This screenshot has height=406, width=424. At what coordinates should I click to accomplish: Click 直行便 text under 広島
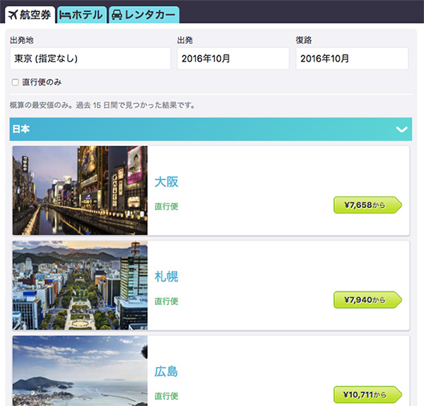click(x=166, y=396)
